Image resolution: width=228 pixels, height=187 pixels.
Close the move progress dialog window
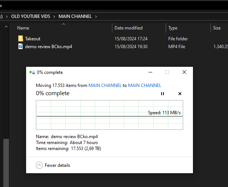point(184,72)
